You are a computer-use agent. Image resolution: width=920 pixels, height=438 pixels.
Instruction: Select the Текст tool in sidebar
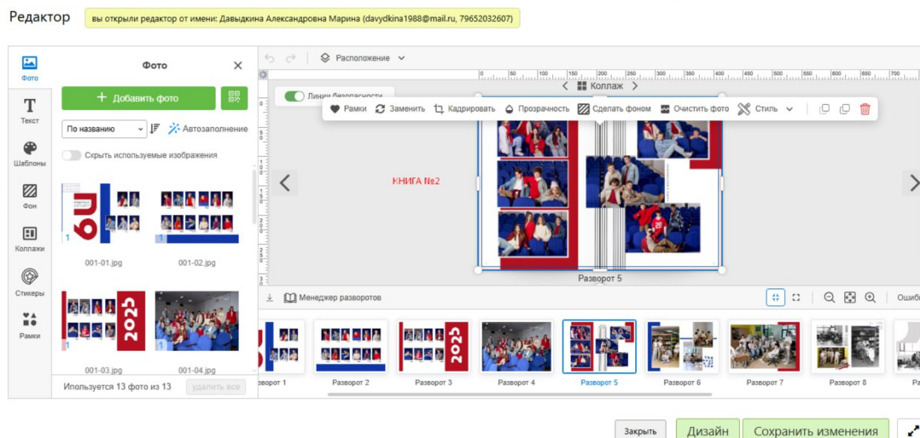[30, 111]
